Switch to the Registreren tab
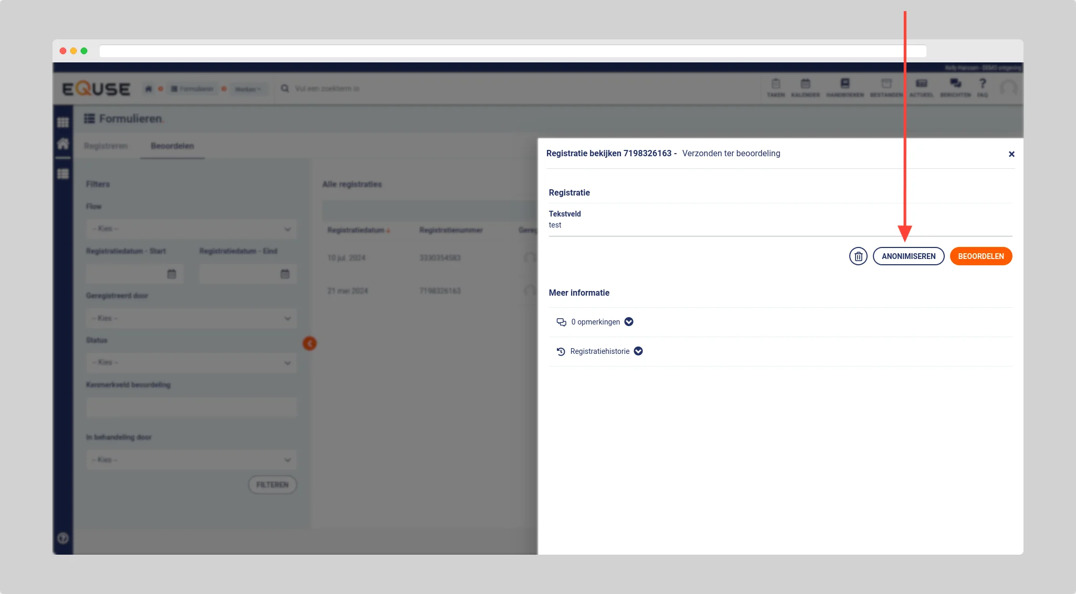The image size is (1076, 594). pos(106,146)
